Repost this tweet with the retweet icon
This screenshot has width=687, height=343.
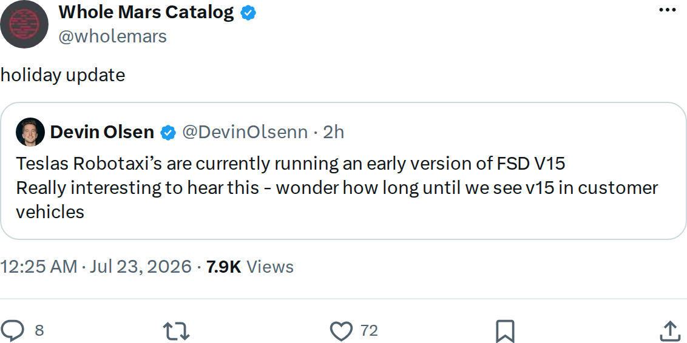click(x=176, y=331)
